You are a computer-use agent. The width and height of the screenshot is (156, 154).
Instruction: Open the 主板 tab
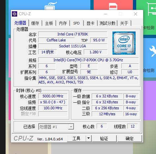(49, 23)
